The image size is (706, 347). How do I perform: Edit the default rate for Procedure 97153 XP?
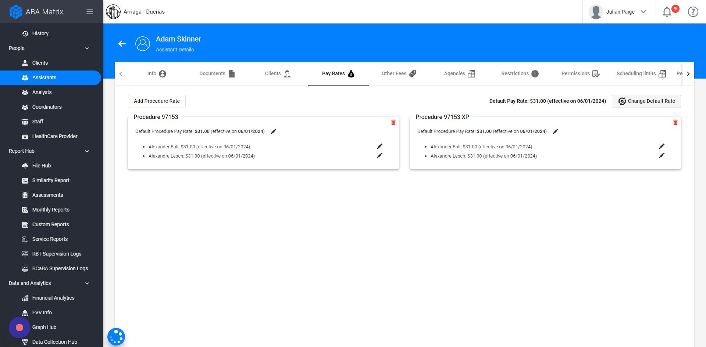click(556, 131)
